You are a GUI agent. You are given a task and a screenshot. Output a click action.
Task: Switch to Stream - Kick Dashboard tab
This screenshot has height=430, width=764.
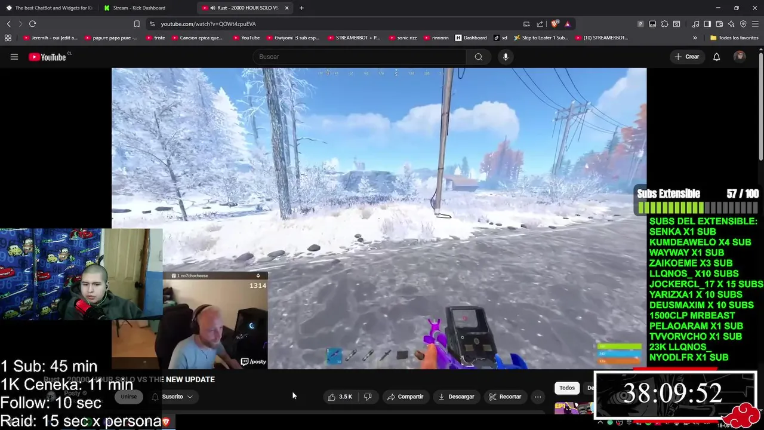tap(147, 8)
